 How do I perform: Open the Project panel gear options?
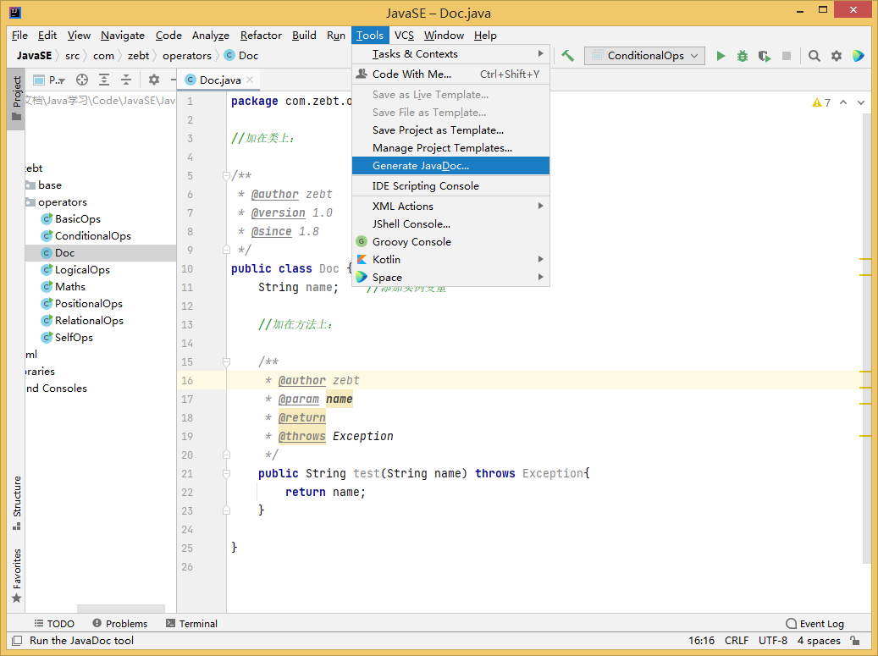click(x=153, y=80)
